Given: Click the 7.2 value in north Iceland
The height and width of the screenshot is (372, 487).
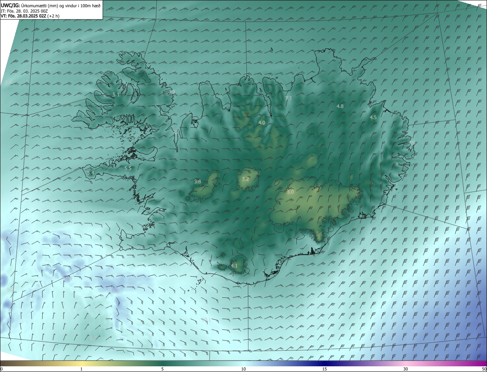Looking at the screenshot, I should [x=288, y=98].
